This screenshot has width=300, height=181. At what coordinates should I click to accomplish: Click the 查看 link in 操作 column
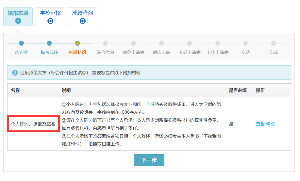260,124
